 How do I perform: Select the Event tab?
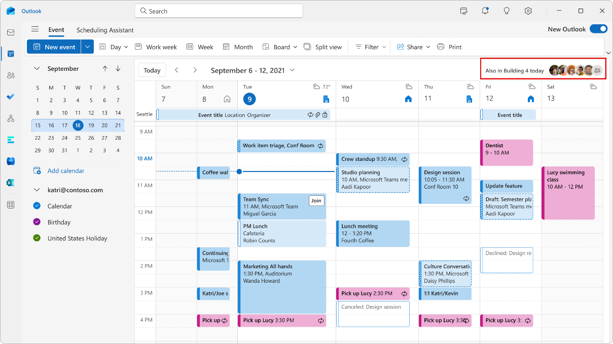(56, 30)
